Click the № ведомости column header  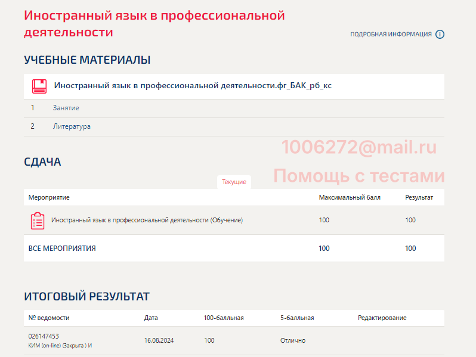point(49,318)
